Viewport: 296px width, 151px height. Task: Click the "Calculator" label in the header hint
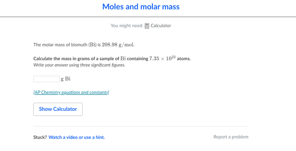point(161,26)
